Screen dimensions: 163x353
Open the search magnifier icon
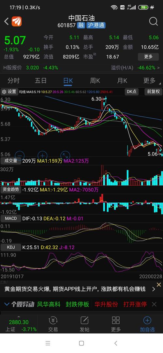tap(153, 22)
